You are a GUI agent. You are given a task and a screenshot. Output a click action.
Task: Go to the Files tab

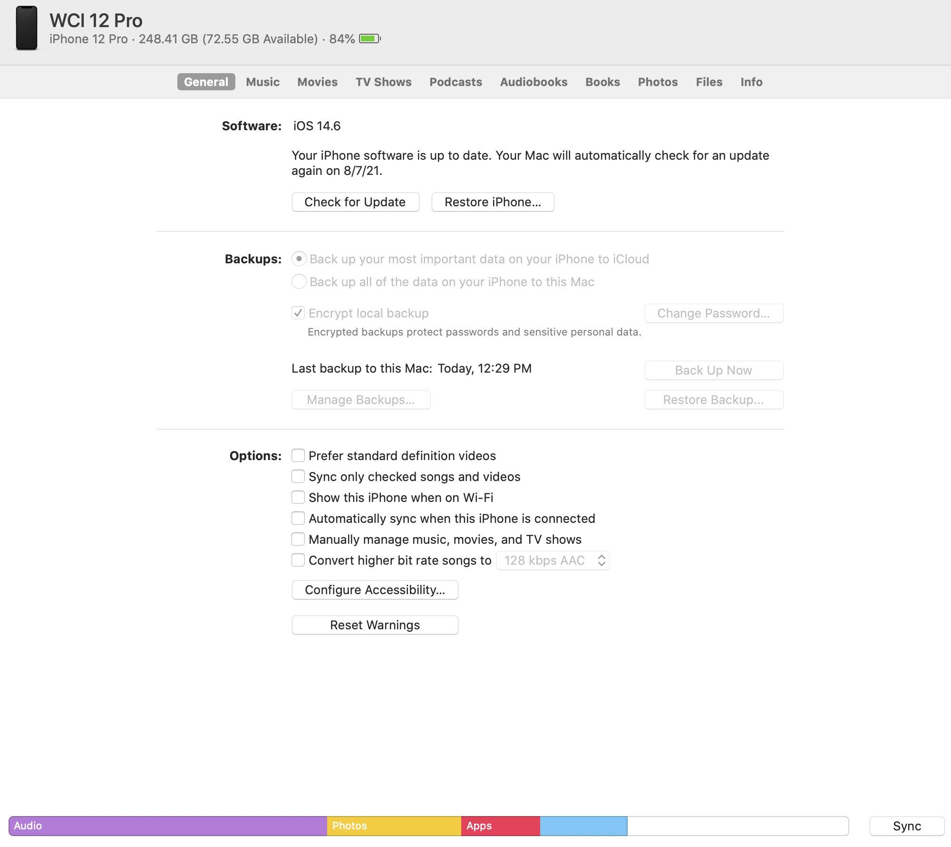point(709,82)
